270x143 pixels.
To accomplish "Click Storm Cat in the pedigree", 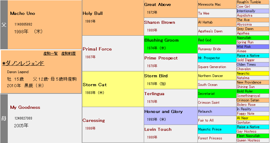I will click(x=95, y=85).
